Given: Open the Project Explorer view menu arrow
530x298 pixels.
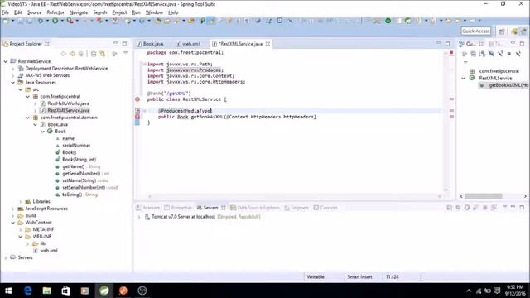Looking at the screenshot, I should (126, 53).
